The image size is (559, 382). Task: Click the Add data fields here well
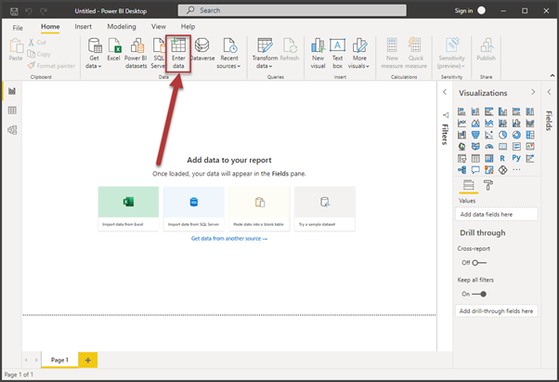click(497, 215)
